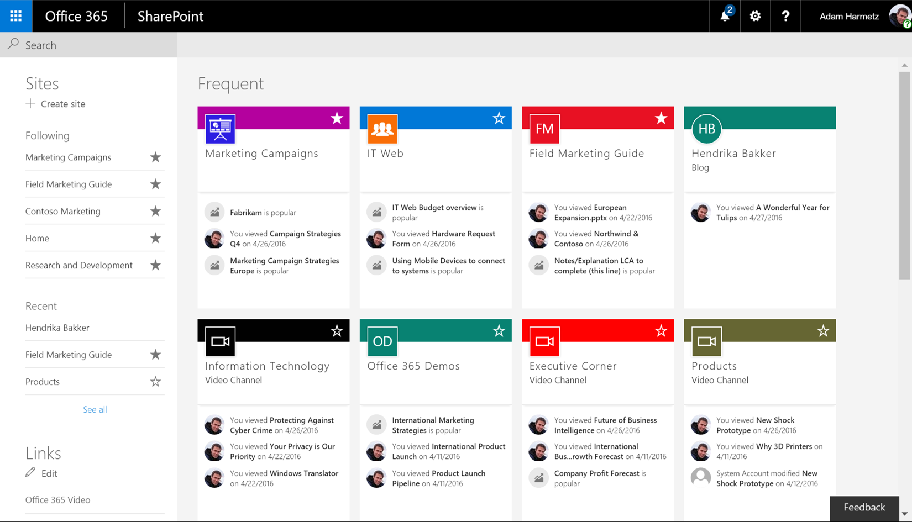Select SharePoint in the top bar
Image resolution: width=912 pixels, height=522 pixels.
(170, 17)
